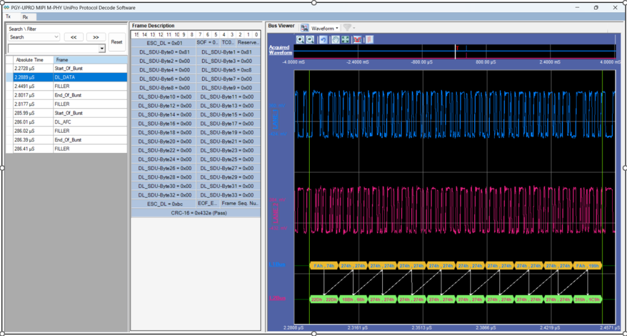The image size is (627, 336).
Task: Click the Frame column header
Action: (91, 60)
